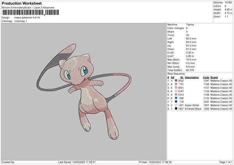This screenshot has width=234, height=165.
Task: Click the 'EndX:' label
Action: pyautogui.click(x=171, y=53)
